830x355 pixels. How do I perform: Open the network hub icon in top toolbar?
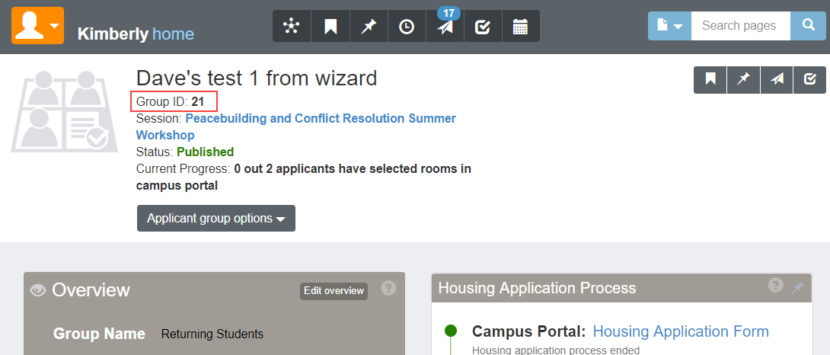coord(292,27)
